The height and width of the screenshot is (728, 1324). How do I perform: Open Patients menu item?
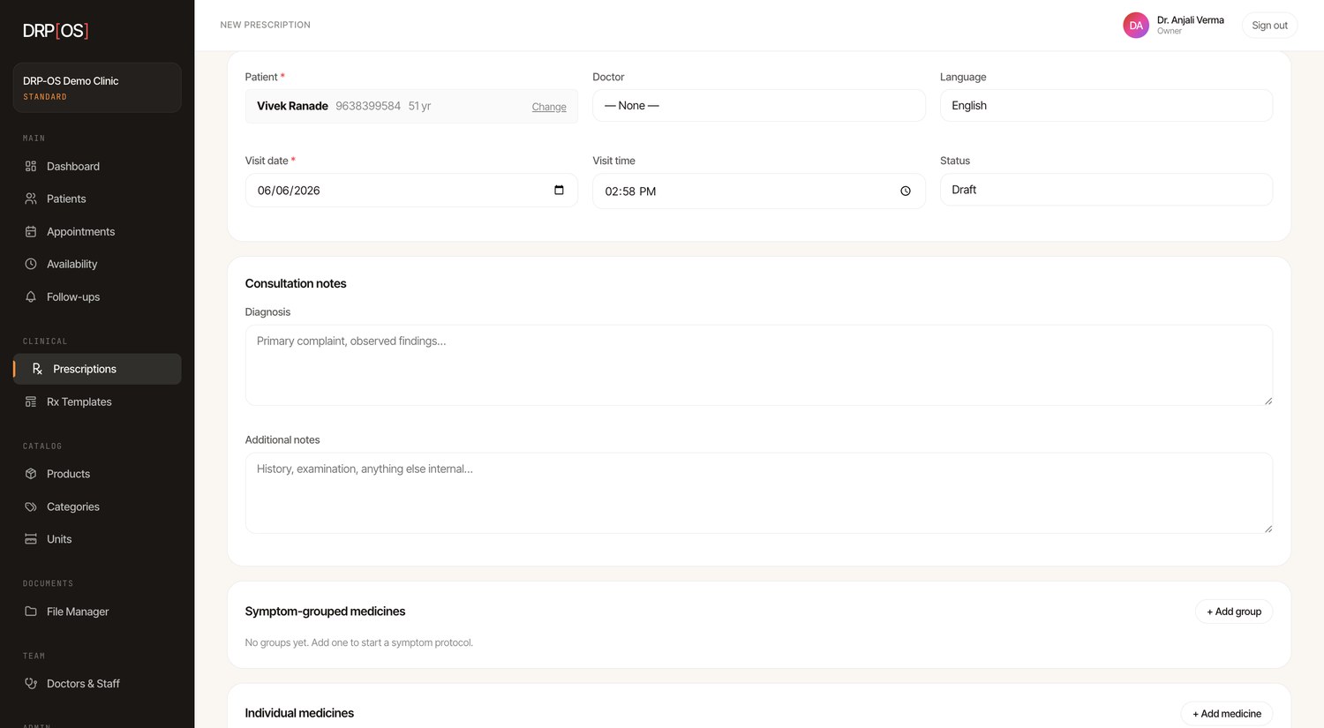coord(97,199)
